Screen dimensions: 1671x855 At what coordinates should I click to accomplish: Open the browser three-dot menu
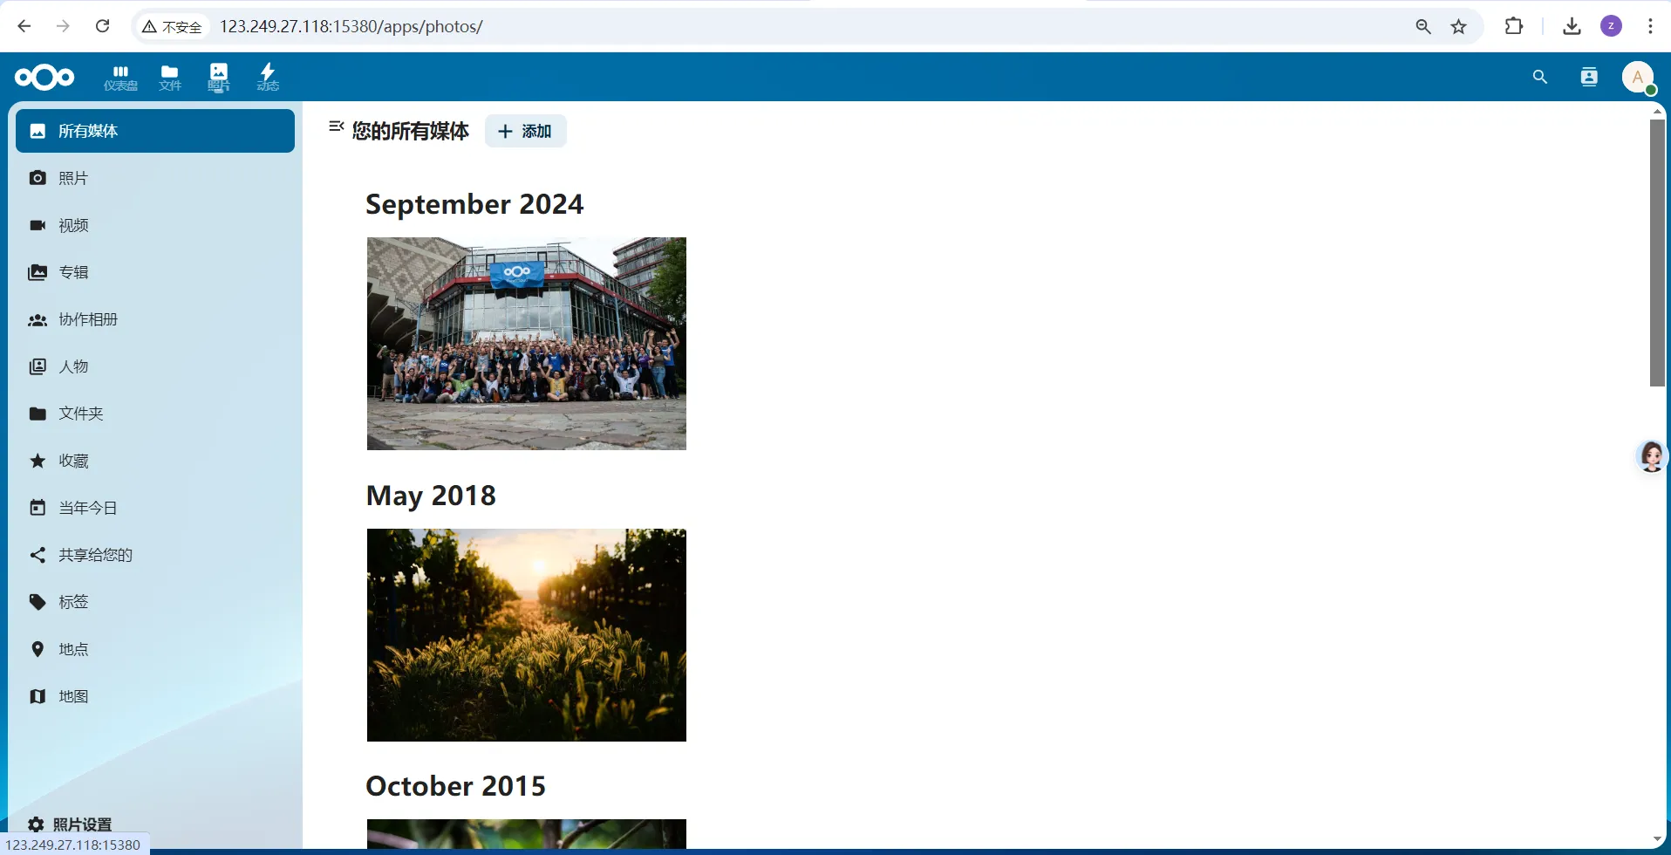coord(1650,26)
